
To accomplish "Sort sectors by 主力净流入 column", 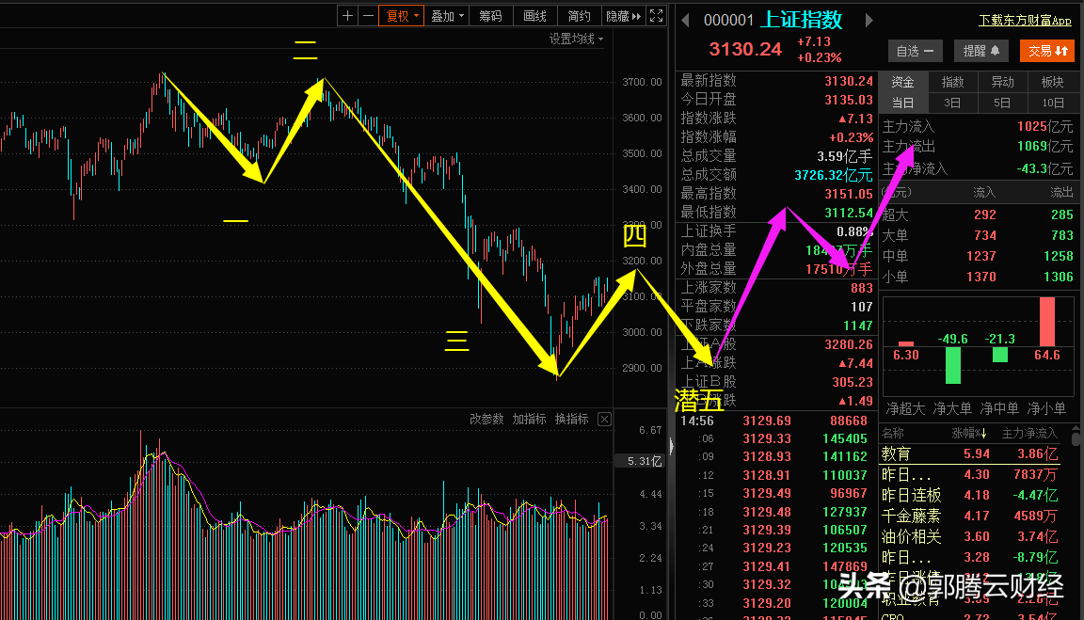I will coord(1029,434).
